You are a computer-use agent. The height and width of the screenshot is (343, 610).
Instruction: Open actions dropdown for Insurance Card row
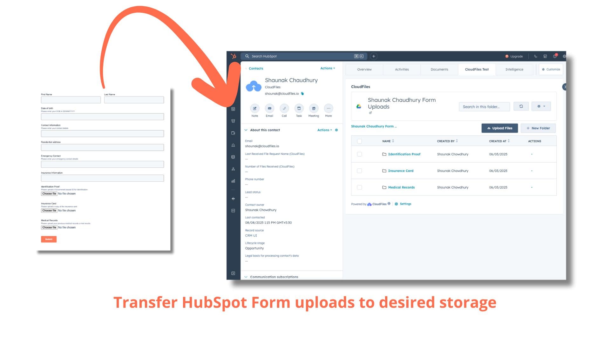[x=532, y=171]
